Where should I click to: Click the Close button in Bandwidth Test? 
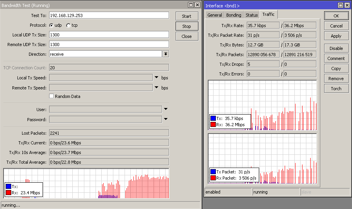[187, 36]
